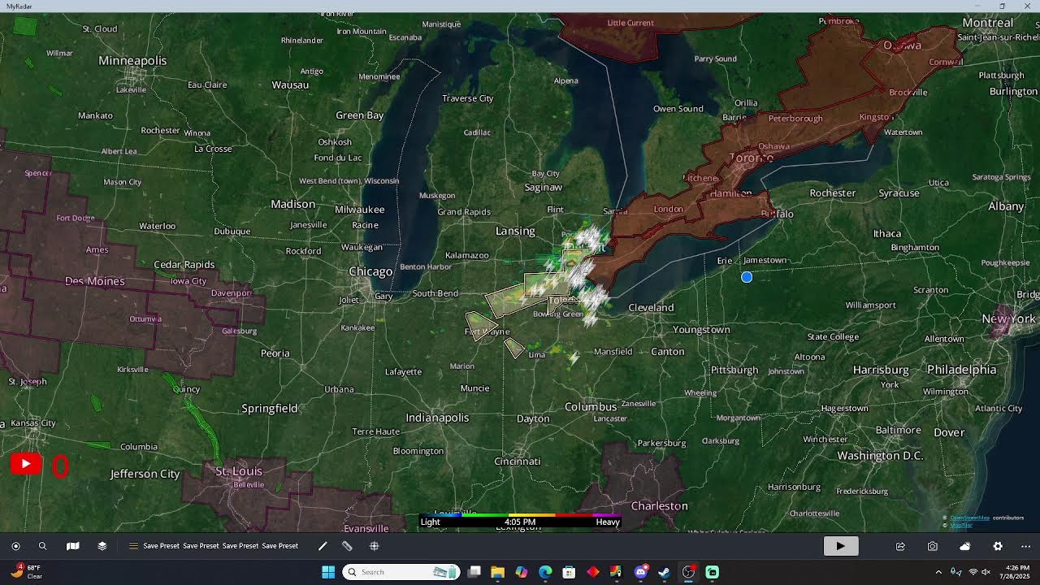Click the Cleveland city label on map
The height and width of the screenshot is (585, 1040).
[651, 307]
